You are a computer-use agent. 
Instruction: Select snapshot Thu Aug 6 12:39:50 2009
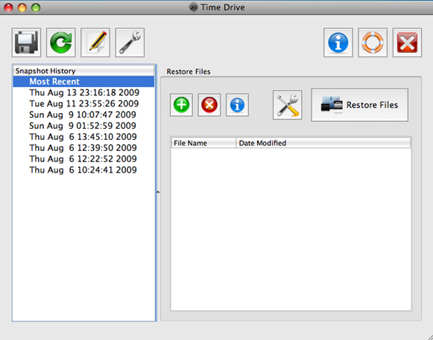(x=83, y=148)
